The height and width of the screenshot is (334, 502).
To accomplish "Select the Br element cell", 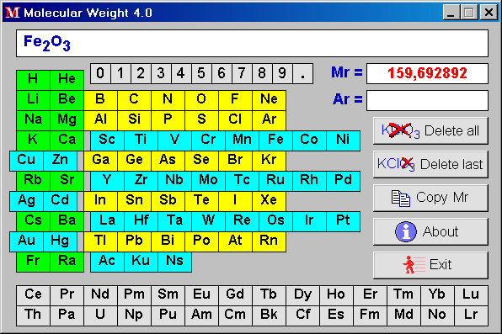I will click(x=235, y=161).
